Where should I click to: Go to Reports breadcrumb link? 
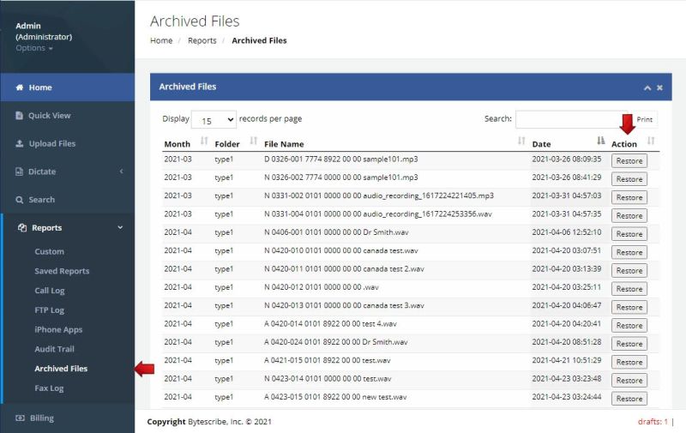pos(202,40)
